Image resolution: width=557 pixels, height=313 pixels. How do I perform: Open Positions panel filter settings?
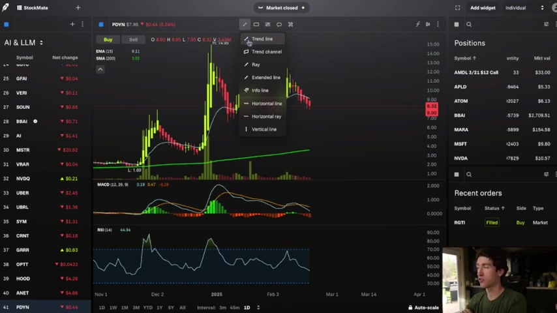click(x=547, y=24)
